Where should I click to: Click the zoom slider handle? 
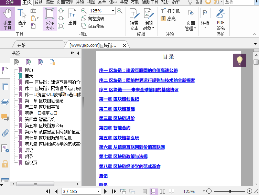click(x=230, y=191)
